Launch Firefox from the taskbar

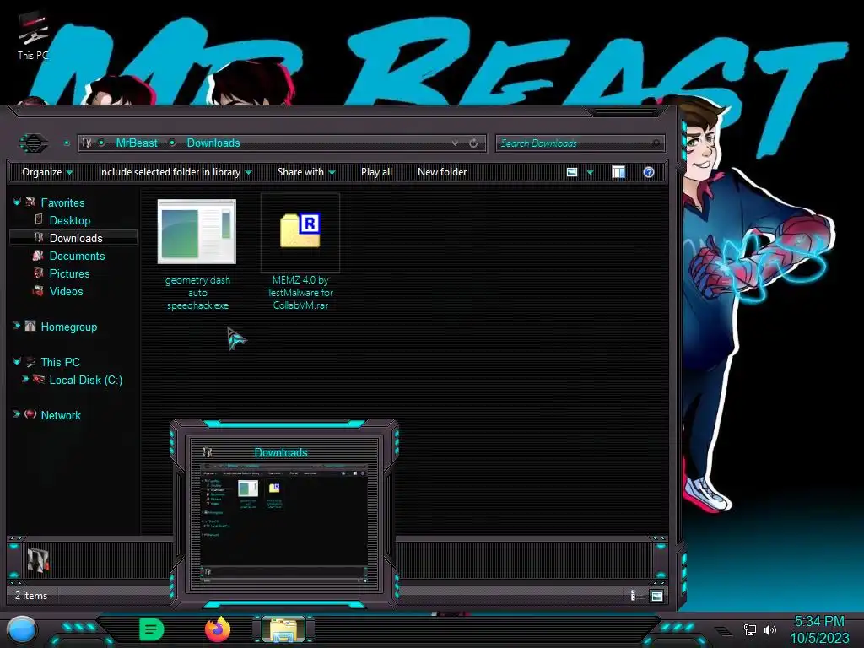218,629
